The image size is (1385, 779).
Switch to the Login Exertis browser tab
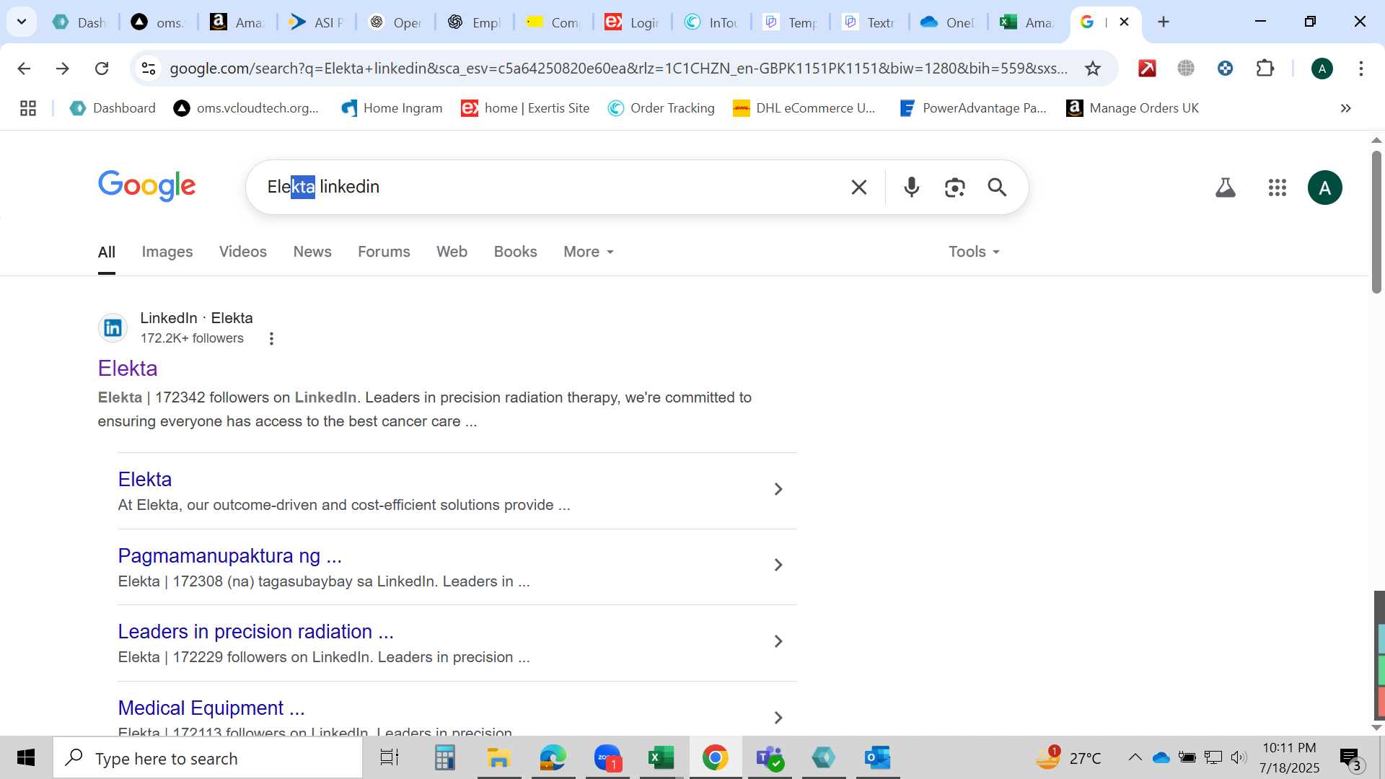(x=632, y=22)
